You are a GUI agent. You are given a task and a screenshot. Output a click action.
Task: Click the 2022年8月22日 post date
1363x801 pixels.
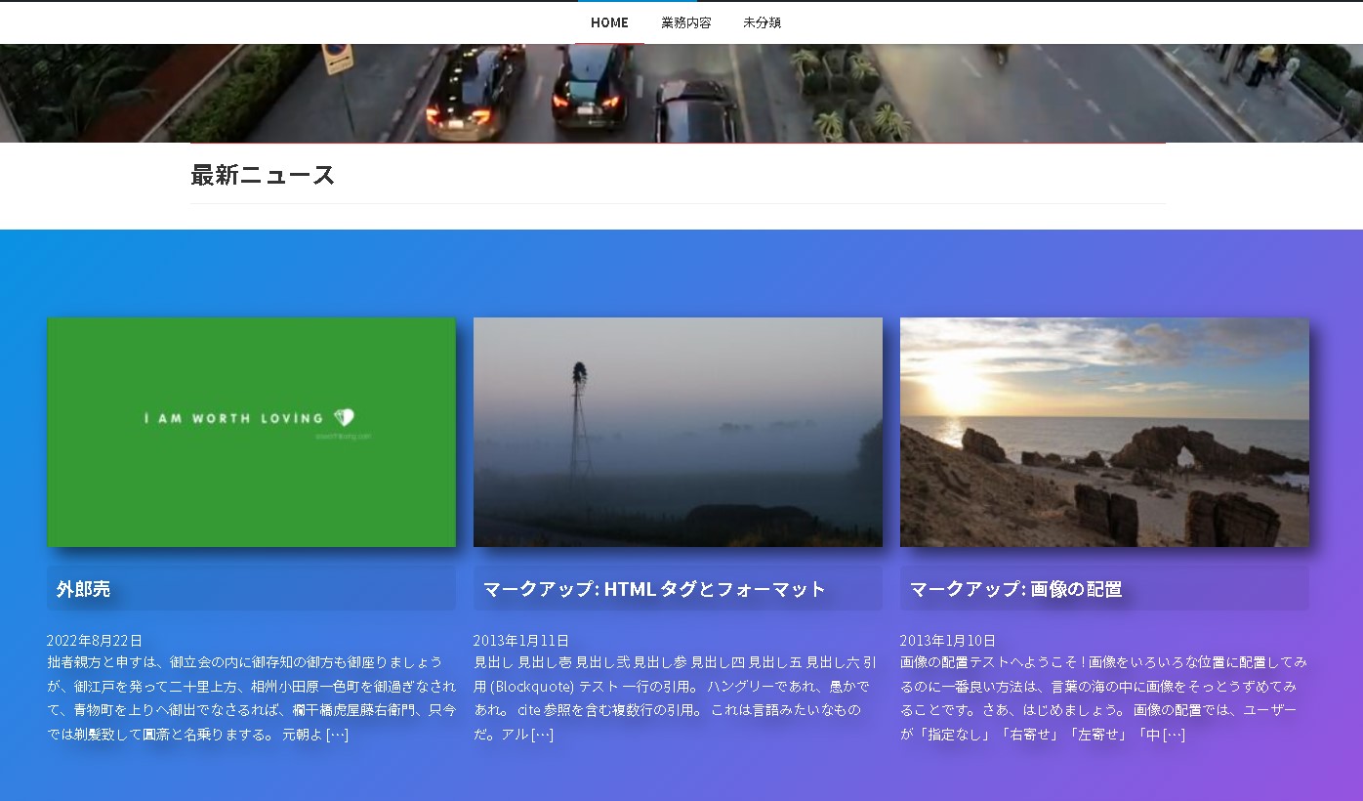(x=95, y=641)
